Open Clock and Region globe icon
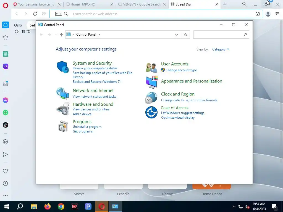This screenshot has height=212, width=283. point(151,98)
